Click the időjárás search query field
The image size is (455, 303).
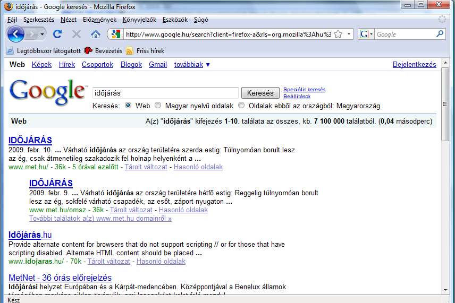pyautogui.click(x=165, y=93)
